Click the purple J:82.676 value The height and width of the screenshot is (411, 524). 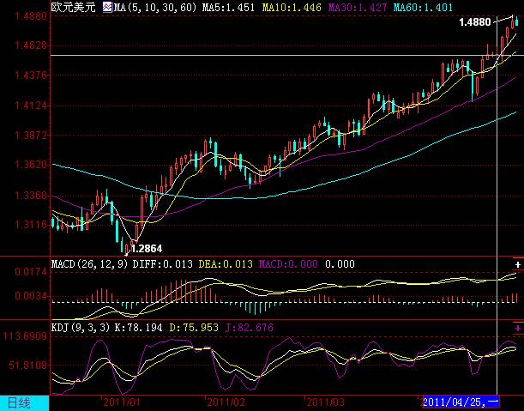click(x=249, y=328)
